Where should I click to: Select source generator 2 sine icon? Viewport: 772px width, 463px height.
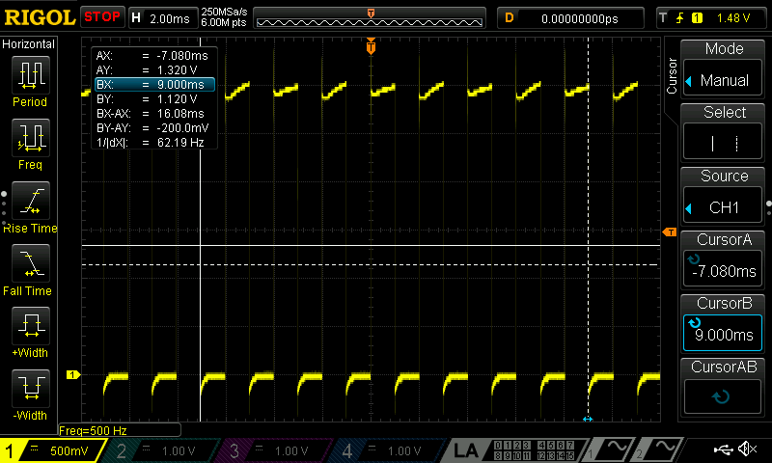coord(656,450)
